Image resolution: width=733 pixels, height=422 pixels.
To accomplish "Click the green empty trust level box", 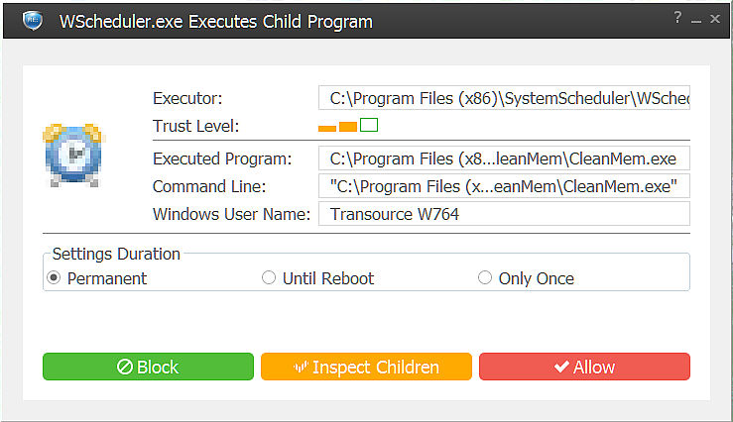I will 369,125.
